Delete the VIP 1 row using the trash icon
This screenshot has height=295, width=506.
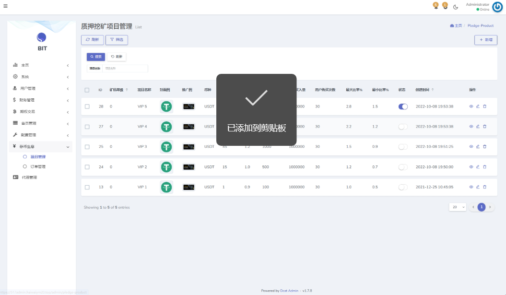(484, 187)
